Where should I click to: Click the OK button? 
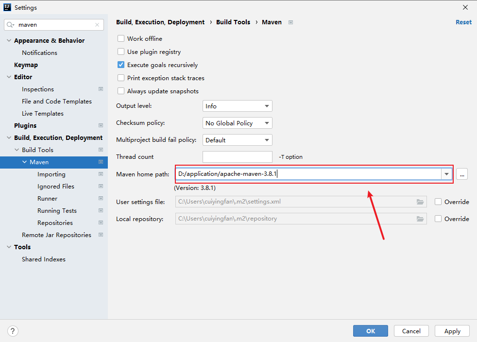tap(371, 331)
